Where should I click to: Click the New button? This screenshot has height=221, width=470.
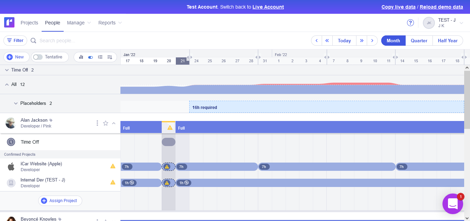(17, 57)
